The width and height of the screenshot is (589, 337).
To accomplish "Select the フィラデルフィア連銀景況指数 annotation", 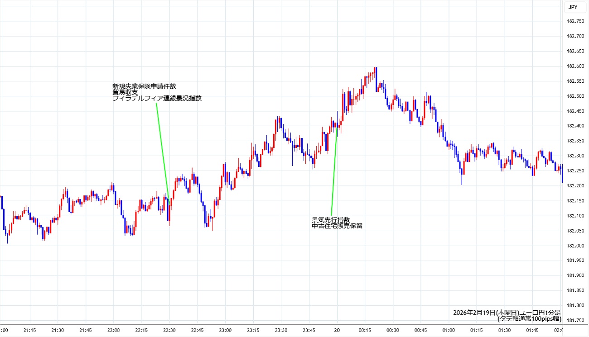I will pyautogui.click(x=157, y=98).
